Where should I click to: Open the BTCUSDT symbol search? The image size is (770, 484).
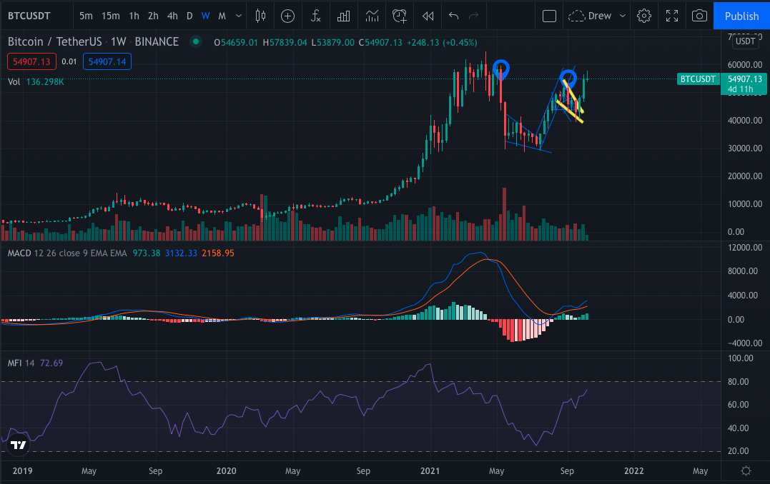click(29, 16)
